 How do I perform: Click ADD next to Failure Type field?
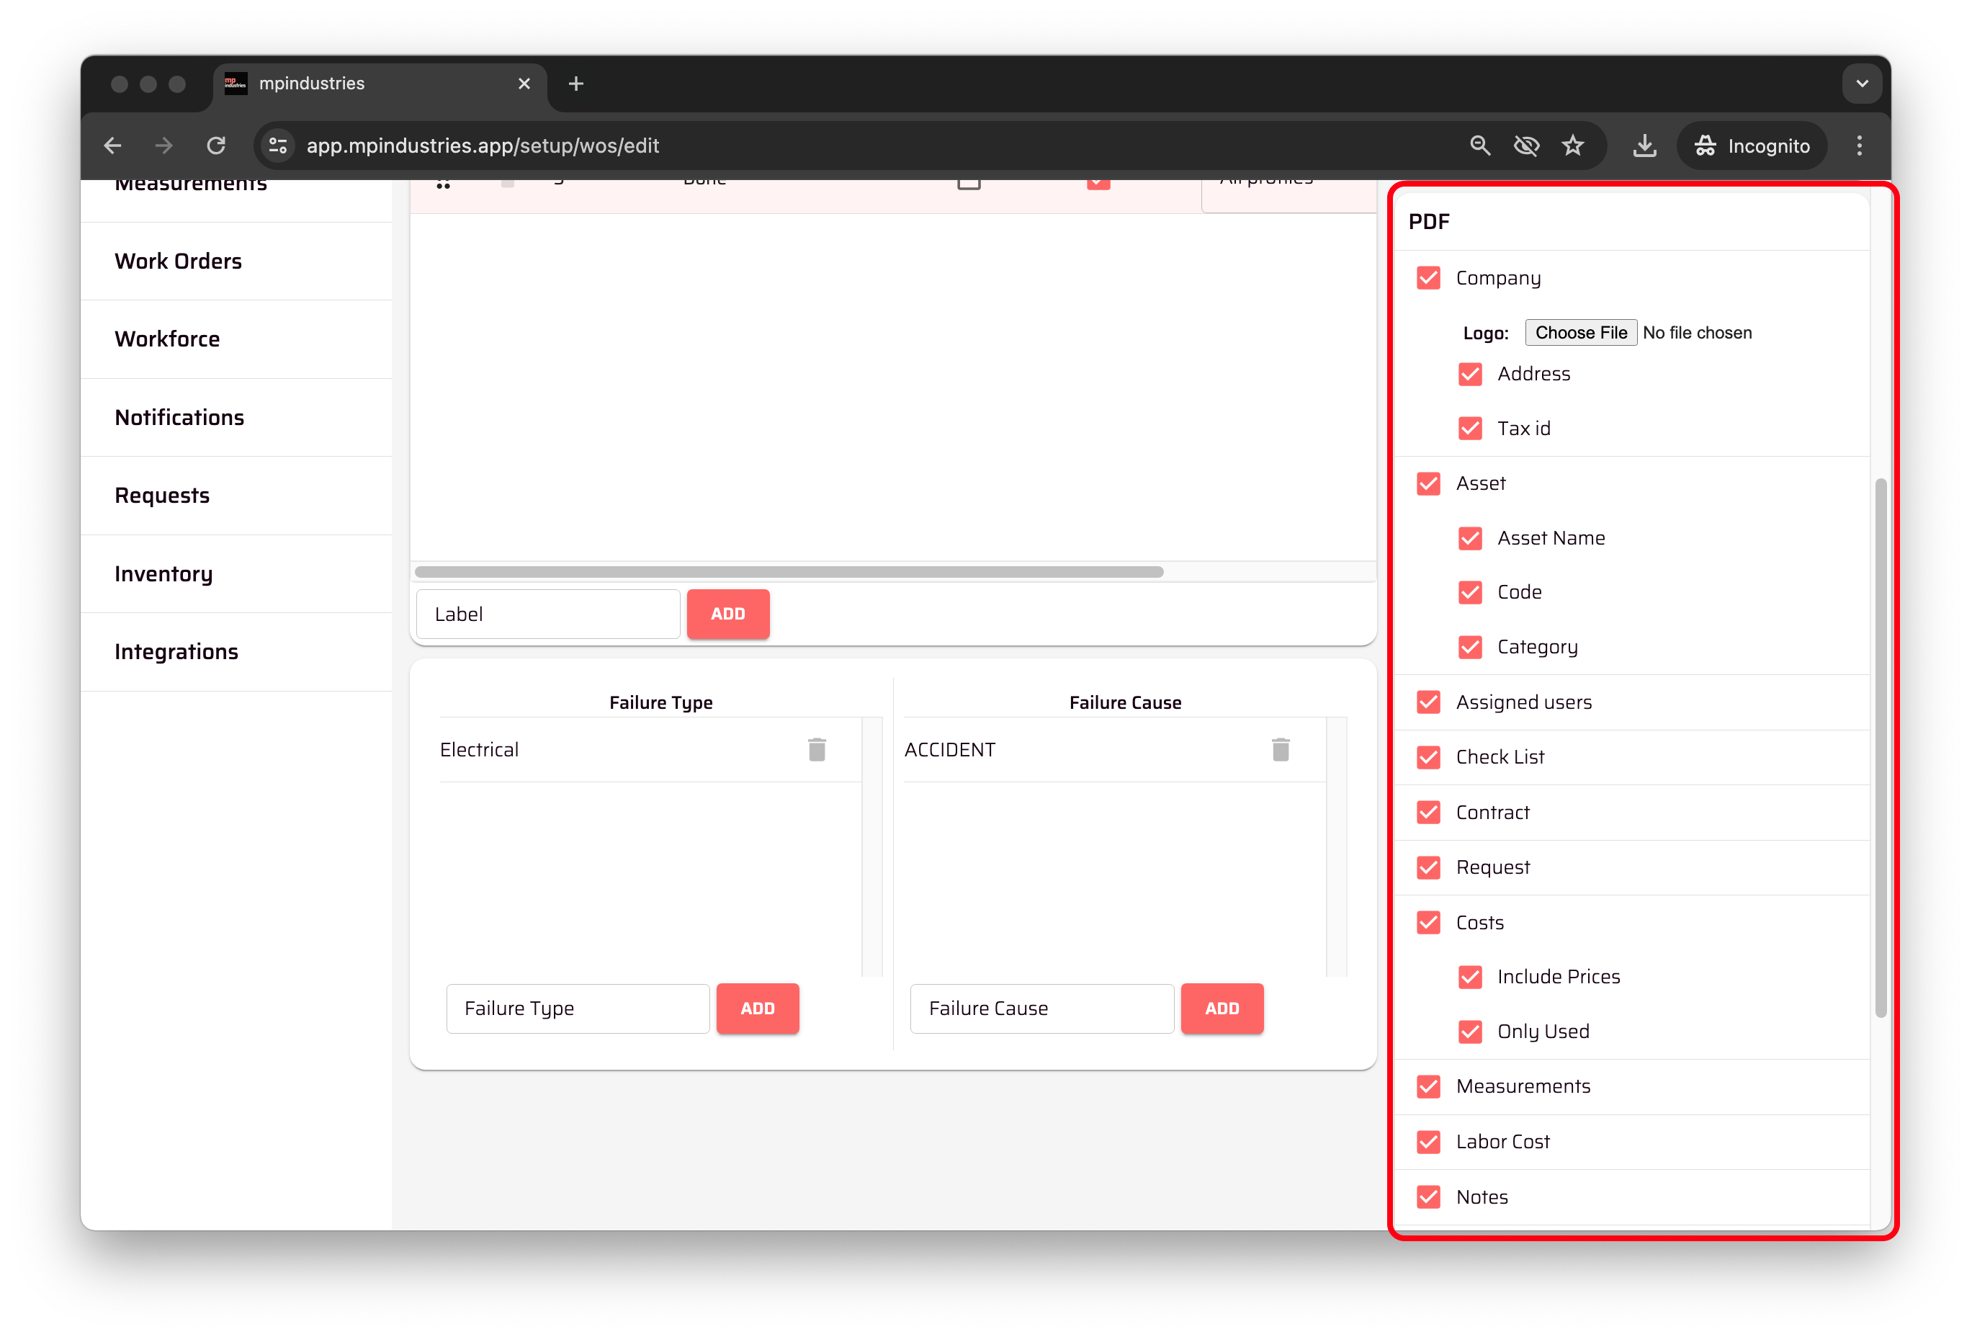pyautogui.click(x=757, y=1009)
